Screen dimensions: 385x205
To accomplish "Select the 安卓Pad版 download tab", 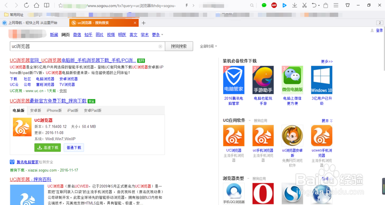I will (92, 110).
